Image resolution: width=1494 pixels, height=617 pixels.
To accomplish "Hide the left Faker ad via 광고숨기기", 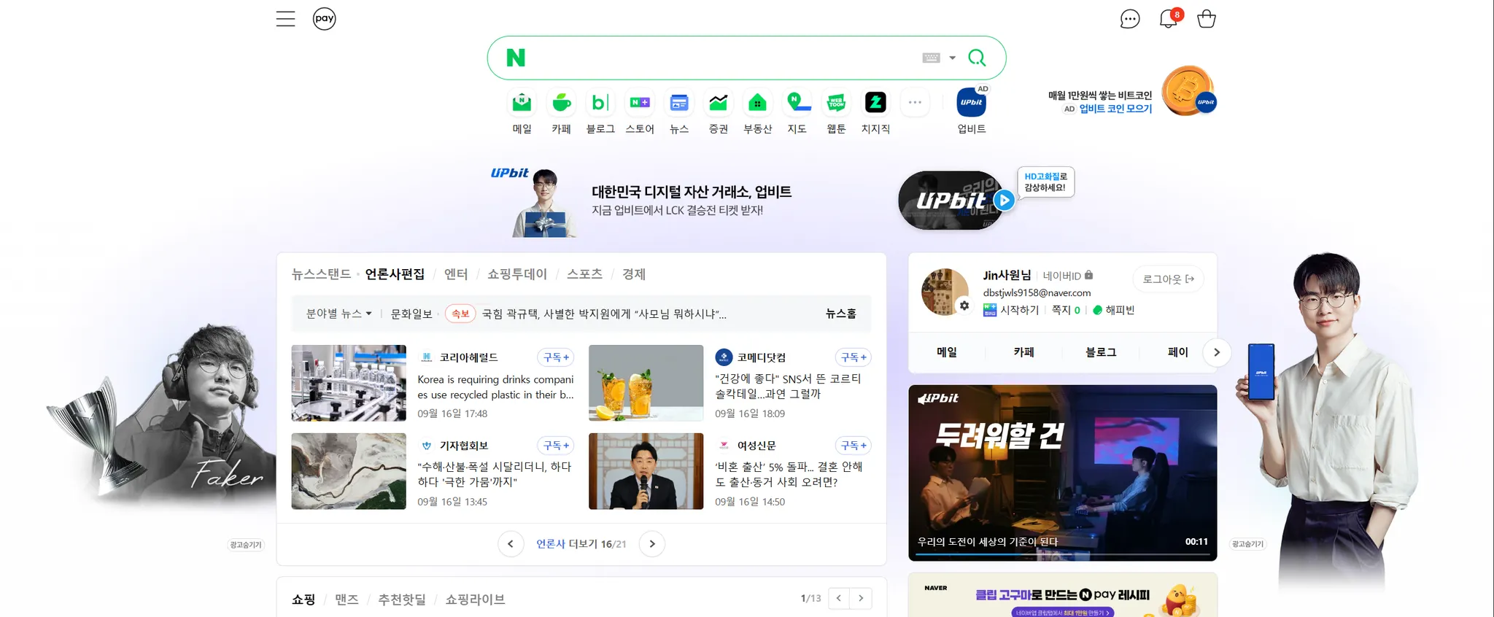I will click(246, 545).
